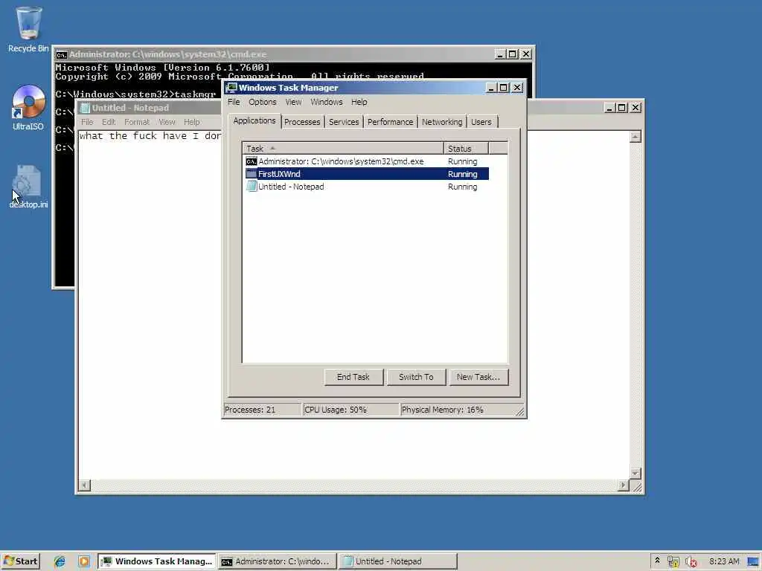
Task: Click the Task Manager title bar icon
Action: pyautogui.click(x=231, y=88)
